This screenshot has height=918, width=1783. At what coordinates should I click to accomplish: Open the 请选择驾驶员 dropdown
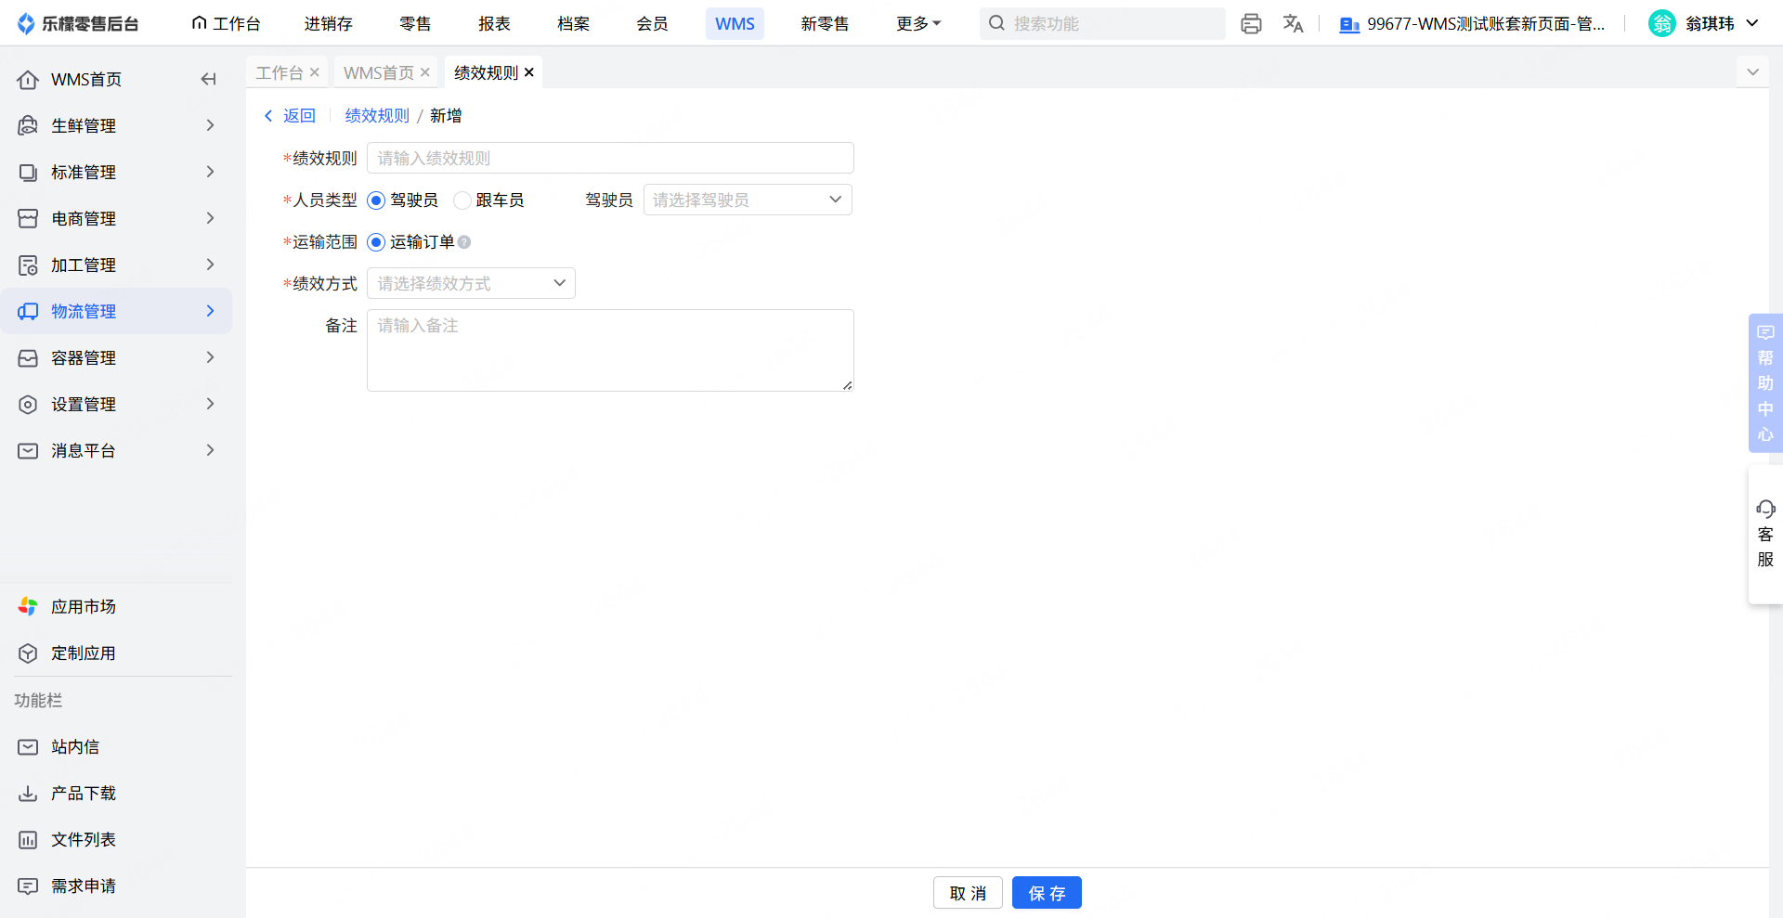click(748, 200)
